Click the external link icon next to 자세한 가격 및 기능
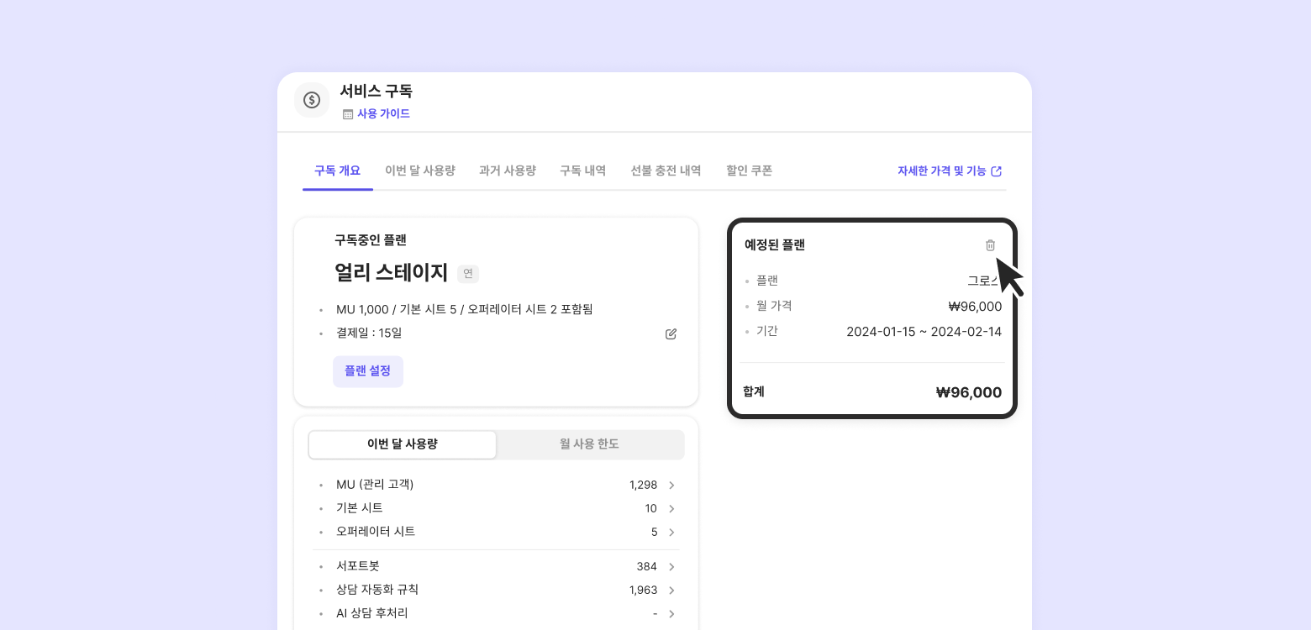This screenshot has height=630, width=1311. 997,171
